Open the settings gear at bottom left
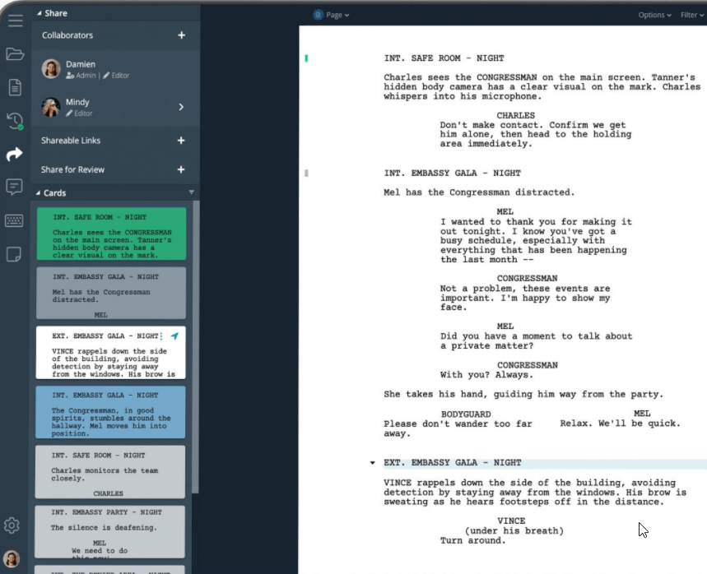Image resolution: width=707 pixels, height=574 pixels. [12, 525]
